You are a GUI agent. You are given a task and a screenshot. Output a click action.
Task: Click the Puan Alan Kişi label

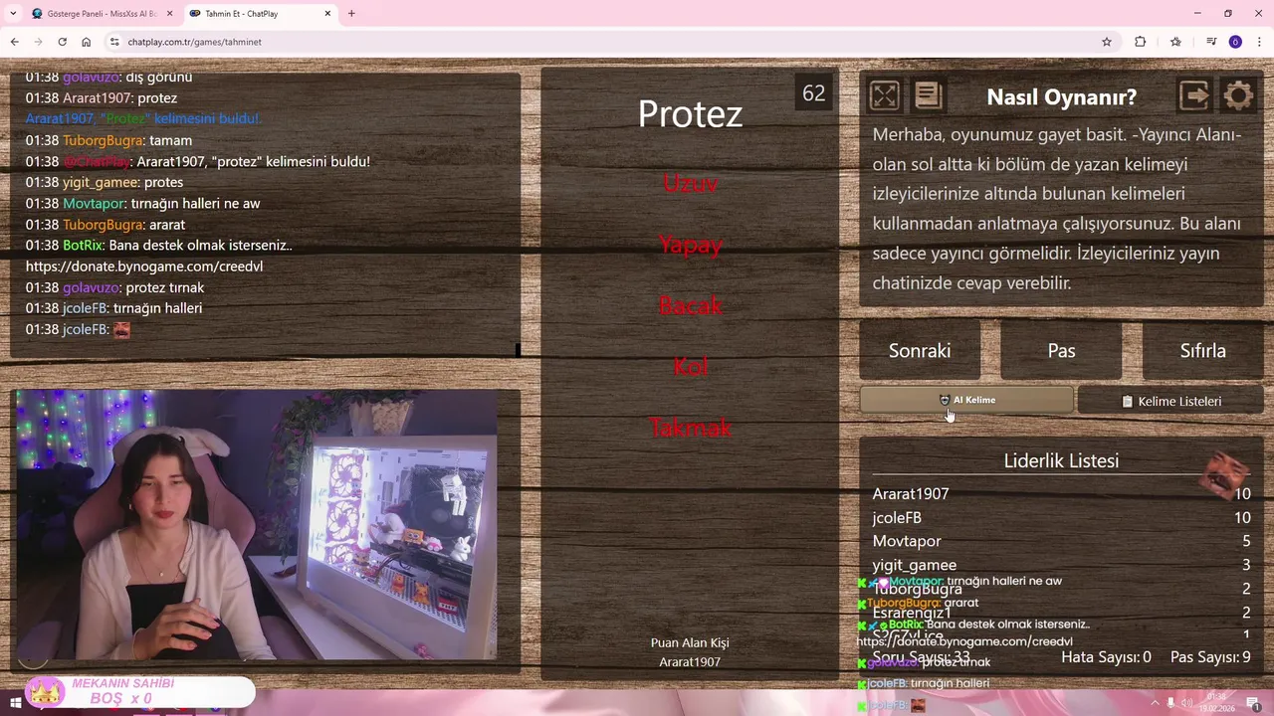tap(690, 642)
